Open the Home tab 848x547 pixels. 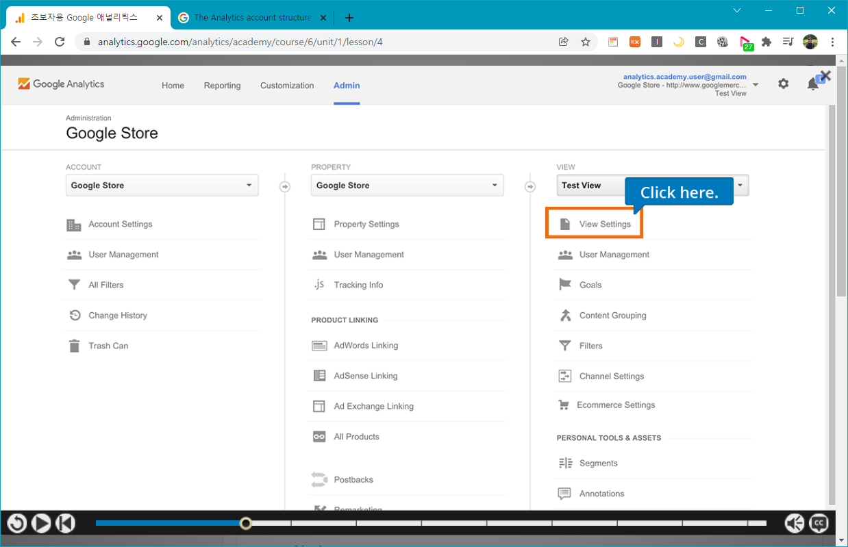point(173,86)
